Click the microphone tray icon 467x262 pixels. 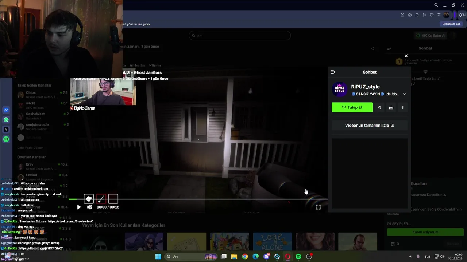418,257
